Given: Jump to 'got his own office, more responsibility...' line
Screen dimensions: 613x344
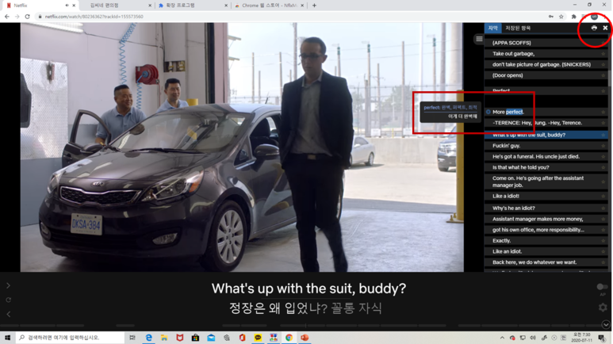Looking at the screenshot, I should [x=546, y=230].
